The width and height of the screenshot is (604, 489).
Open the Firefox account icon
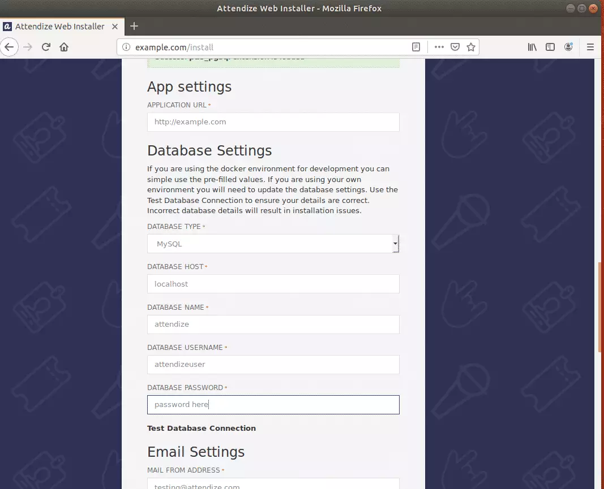point(568,47)
